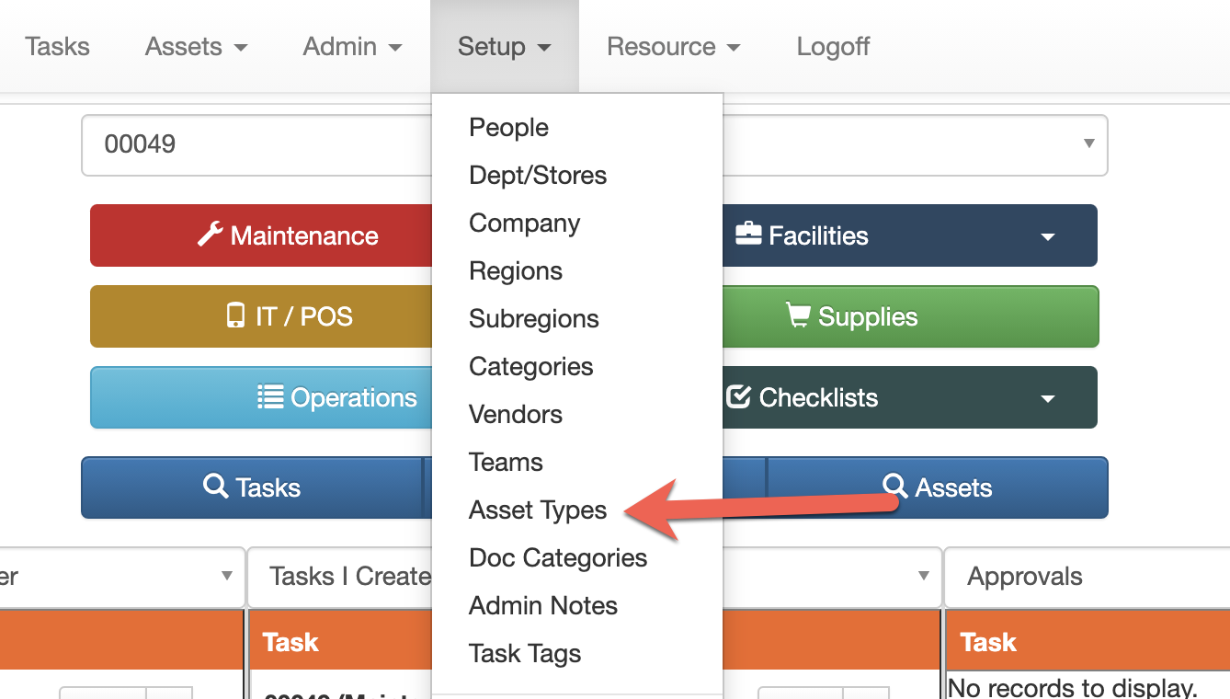Viewport: 1230px width, 699px height.
Task: Click the mobile phone icon on IT / POS
Action: coord(235,316)
